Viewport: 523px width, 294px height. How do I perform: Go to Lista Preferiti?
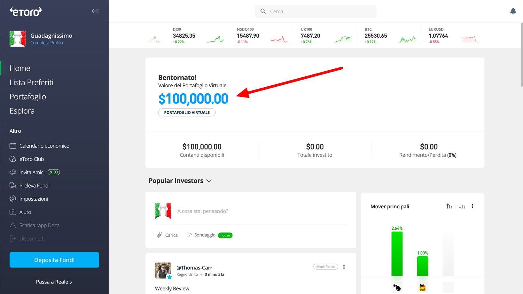[31, 82]
